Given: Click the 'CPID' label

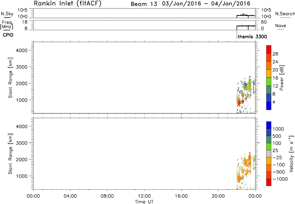Looking at the screenshot, I should point(8,35).
